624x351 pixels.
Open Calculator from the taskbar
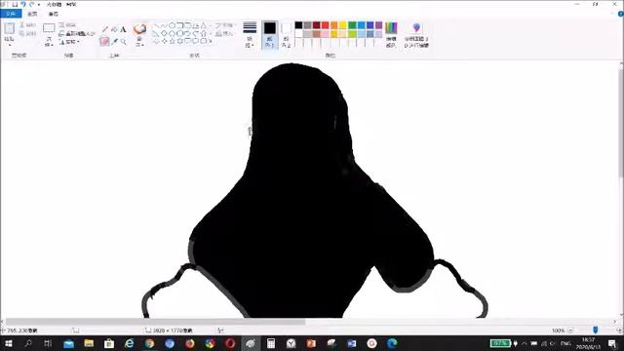(x=271, y=343)
